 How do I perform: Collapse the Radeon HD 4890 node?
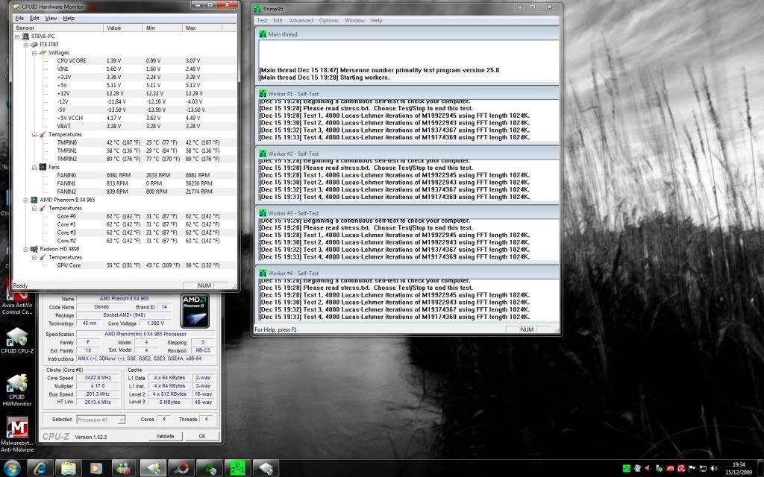click(26, 249)
